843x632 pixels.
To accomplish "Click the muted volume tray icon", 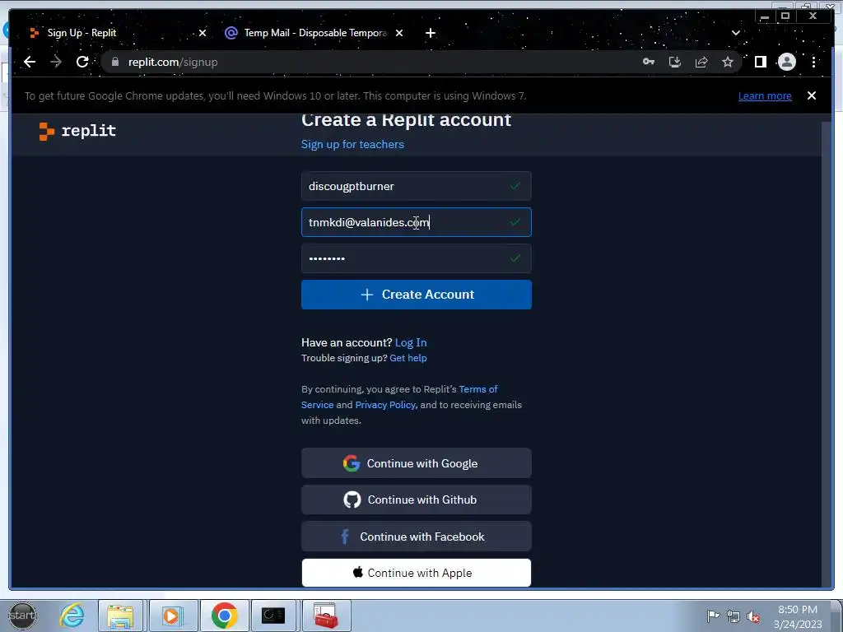I will coord(753,616).
